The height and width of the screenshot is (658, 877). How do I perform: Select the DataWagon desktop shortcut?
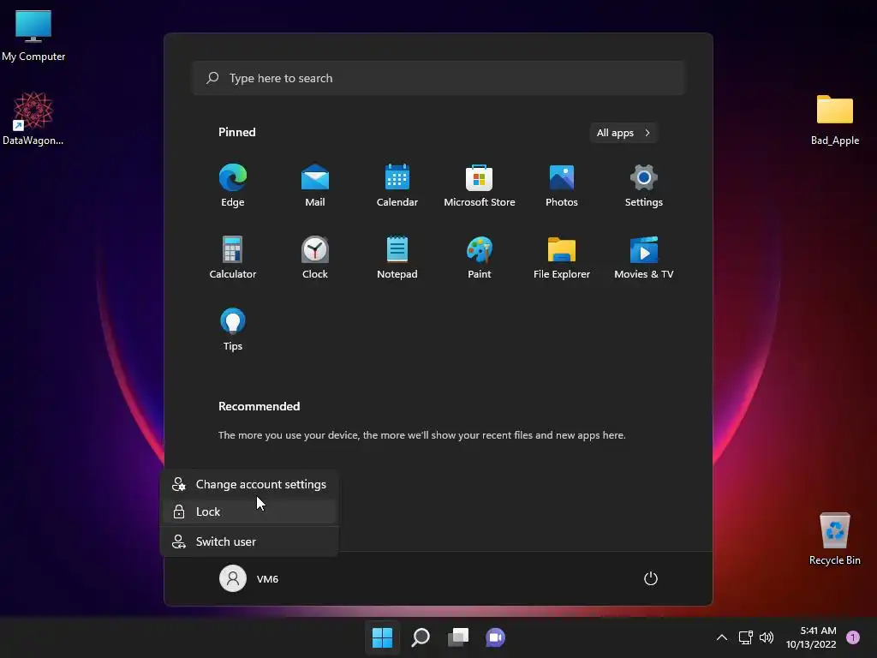[x=33, y=118]
